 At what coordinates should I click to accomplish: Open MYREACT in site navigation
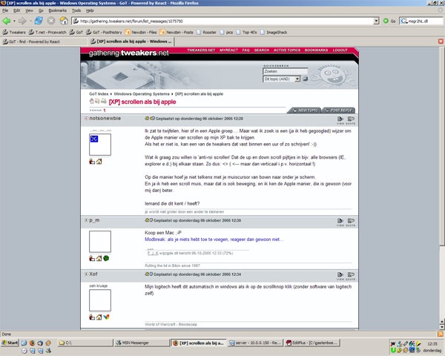pyautogui.click(x=228, y=50)
